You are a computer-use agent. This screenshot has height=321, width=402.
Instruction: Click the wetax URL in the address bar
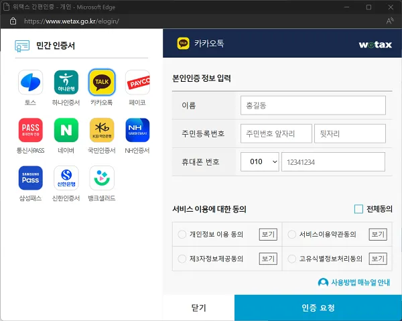(x=72, y=21)
